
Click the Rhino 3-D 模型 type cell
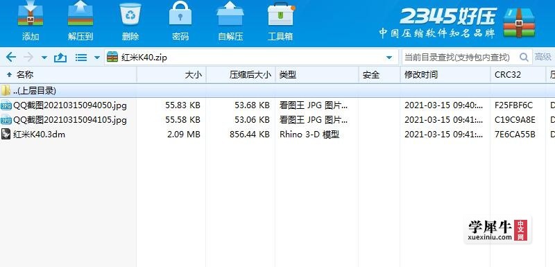click(x=309, y=135)
